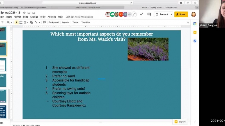
Task: Open the activity dashboard trend icon
Action: 141,14
